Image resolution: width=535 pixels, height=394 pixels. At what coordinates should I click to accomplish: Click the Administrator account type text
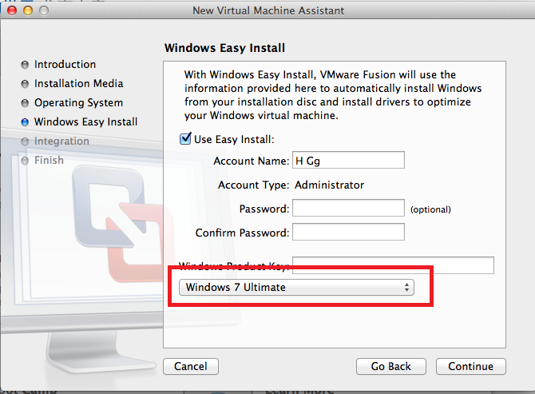[329, 185]
